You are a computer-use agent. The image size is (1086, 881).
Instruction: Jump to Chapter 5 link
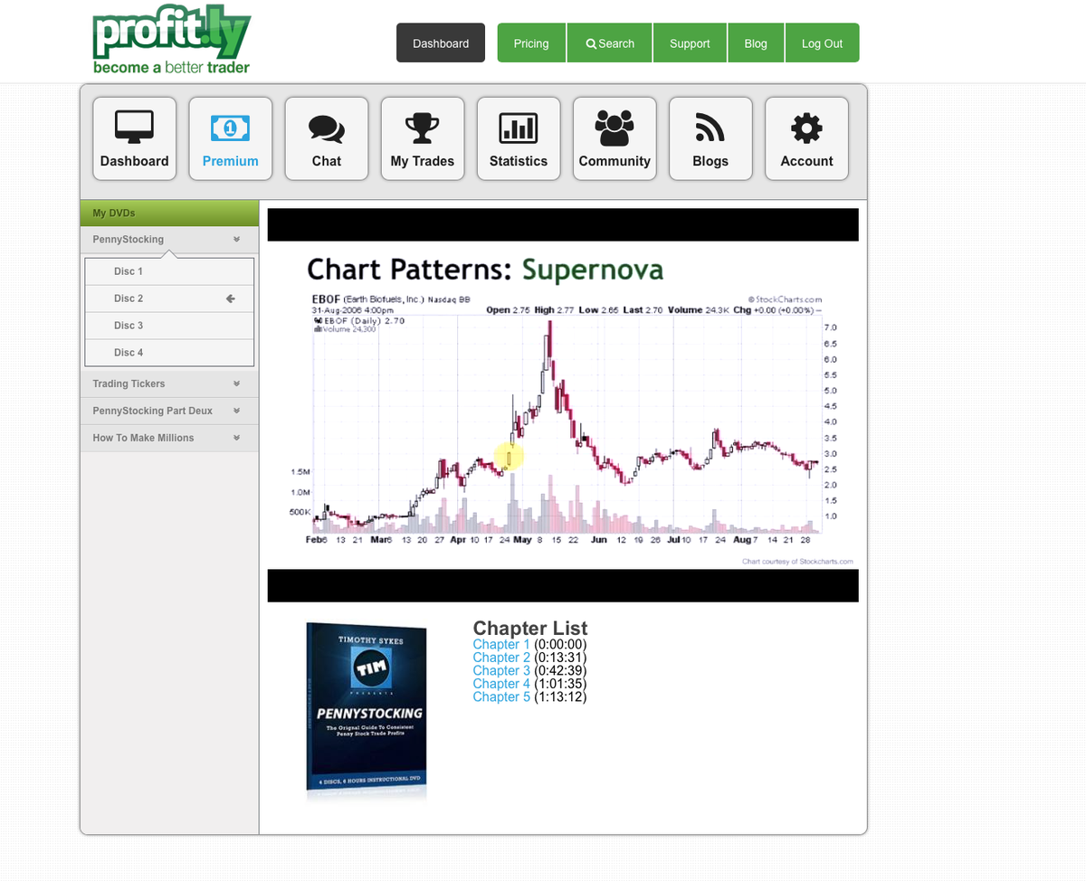point(501,697)
